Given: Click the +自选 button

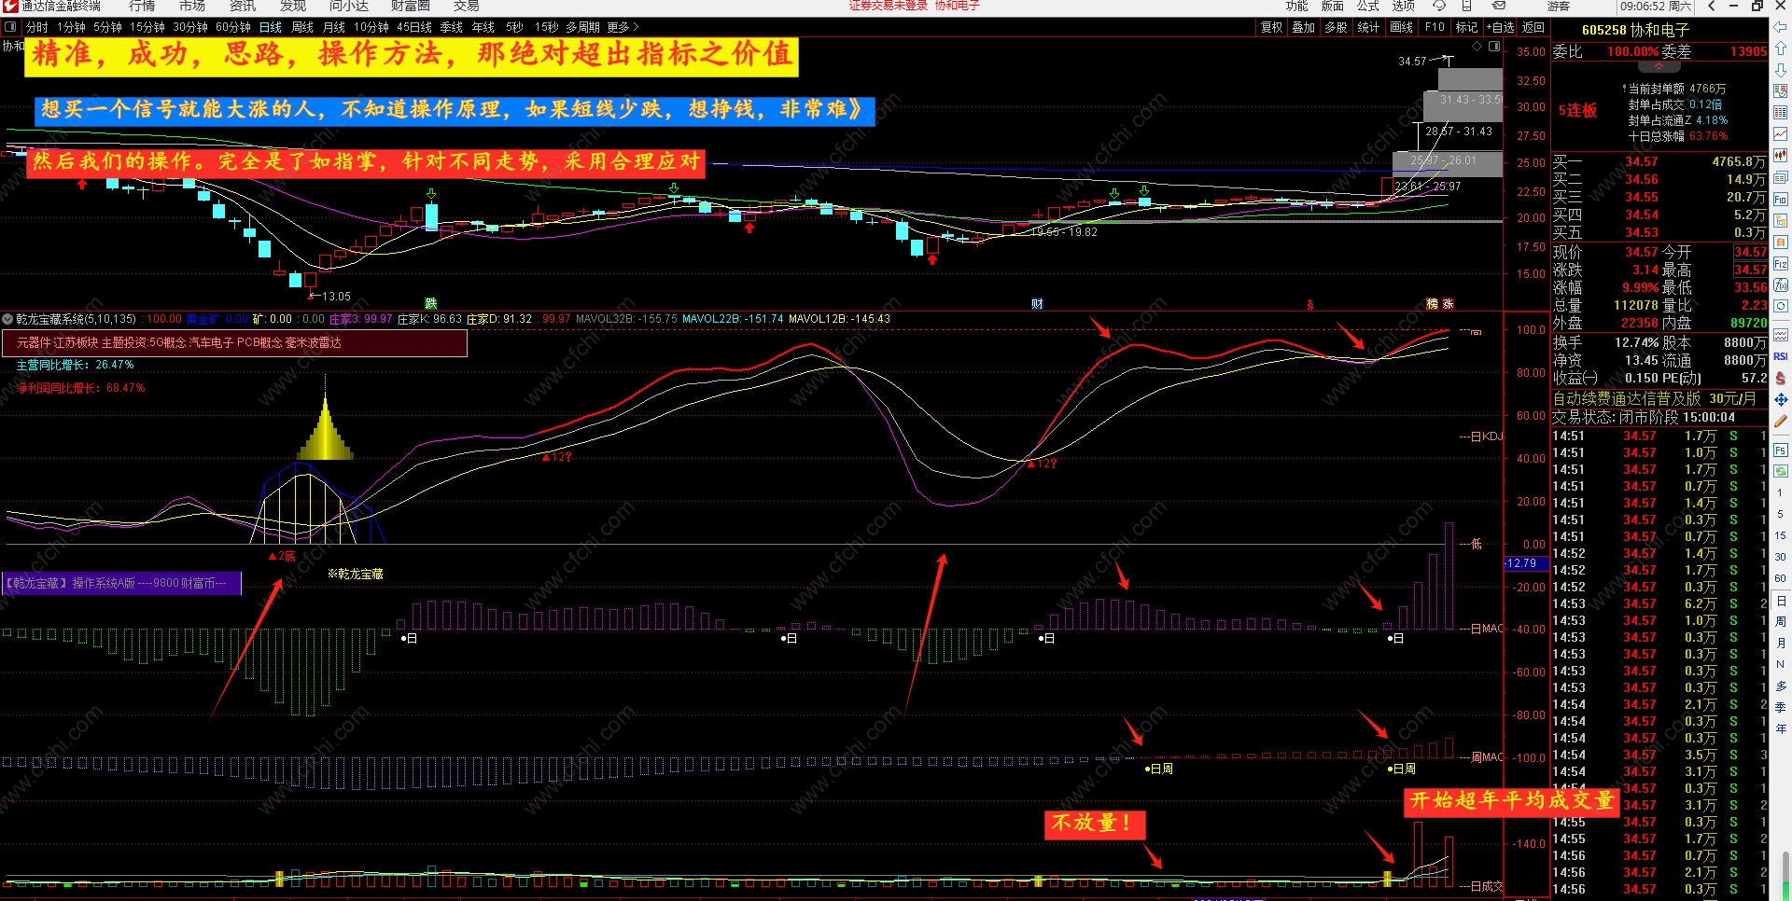Looking at the screenshot, I should (x=1501, y=27).
